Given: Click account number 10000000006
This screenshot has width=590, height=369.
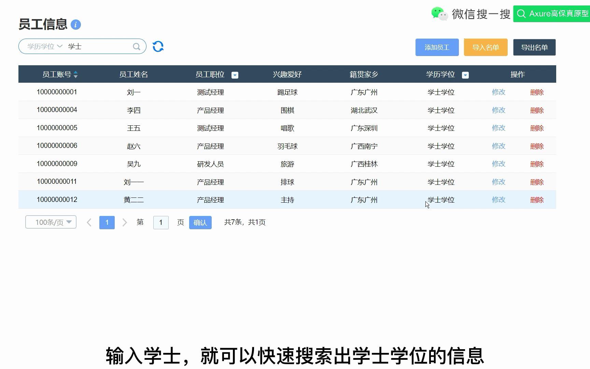Looking at the screenshot, I should coord(57,146).
